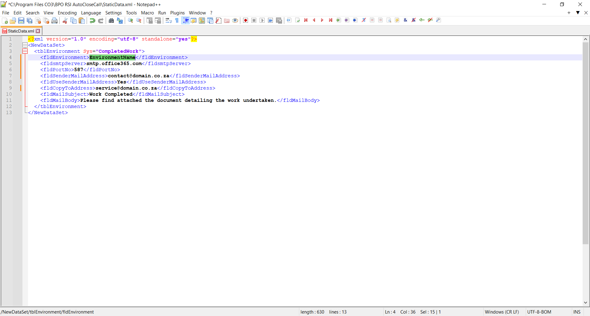Open the black triangle dropdown beside the plus button
The width and height of the screenshot is (590, 316).
(x=578, y=13)
